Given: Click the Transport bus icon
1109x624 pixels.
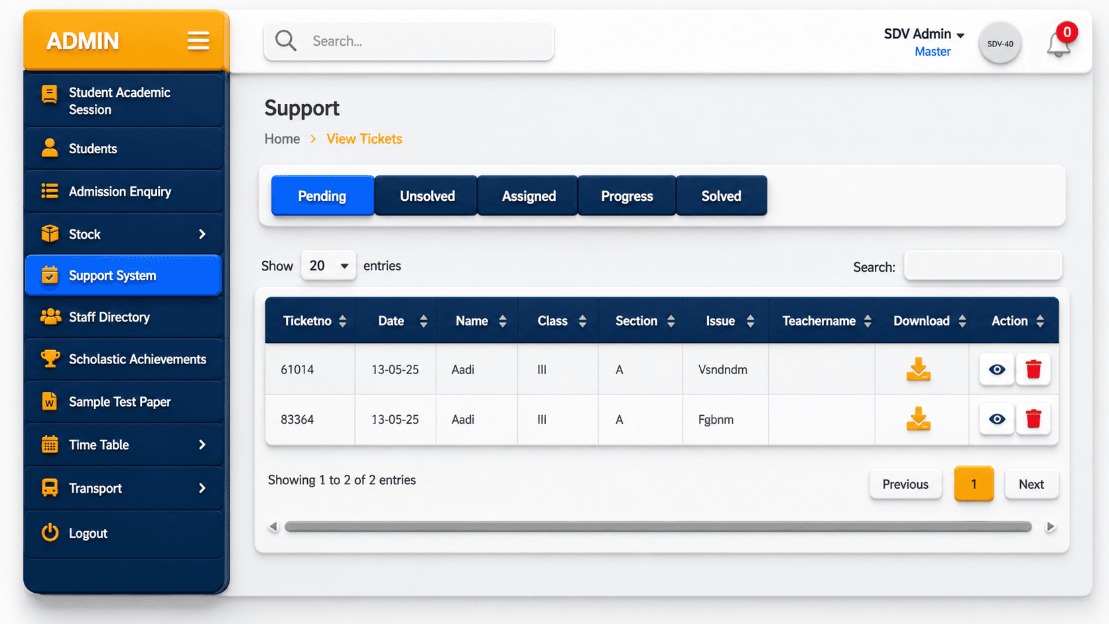Looking at the screenshot, I should click(50, 487).
